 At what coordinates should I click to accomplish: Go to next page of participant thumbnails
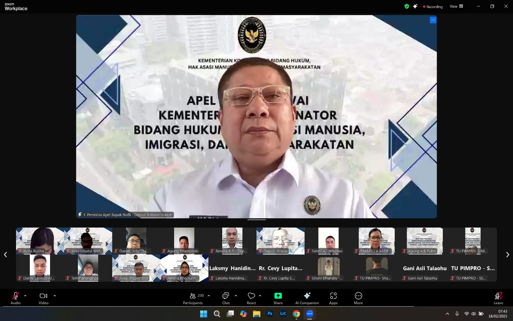coord(507,255)
